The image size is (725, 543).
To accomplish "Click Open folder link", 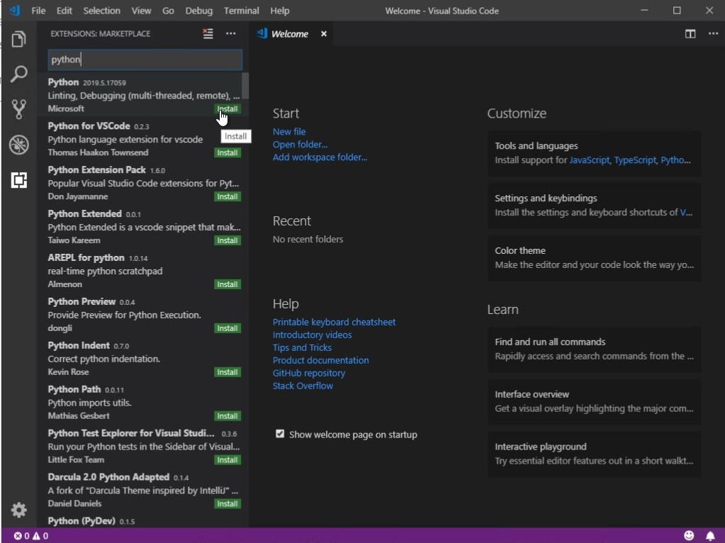I will [300, 145].
